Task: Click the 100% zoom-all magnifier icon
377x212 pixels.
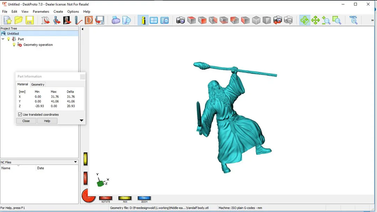Action: tap(353, 20)
